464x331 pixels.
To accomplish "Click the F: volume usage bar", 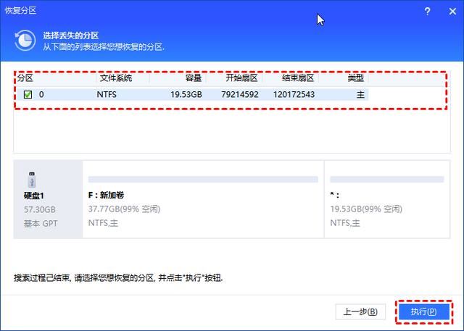I will pos(202,179).
